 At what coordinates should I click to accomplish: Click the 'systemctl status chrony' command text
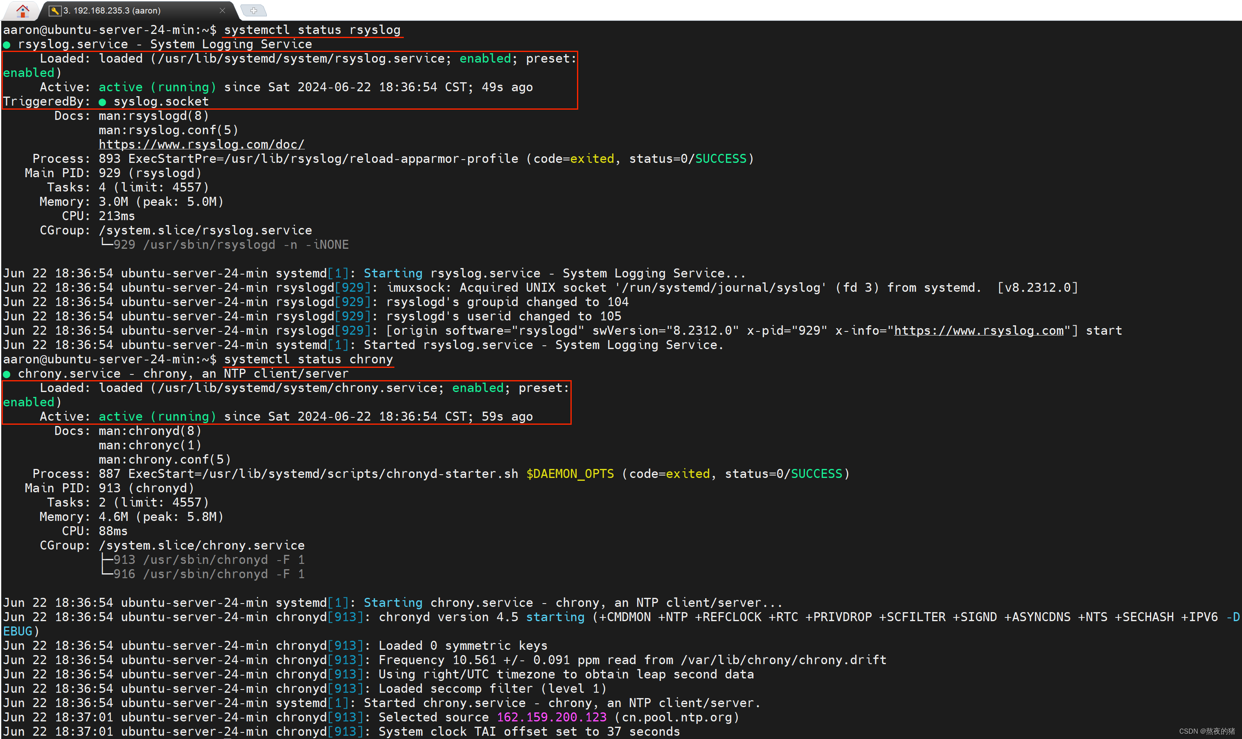(308, 359)
